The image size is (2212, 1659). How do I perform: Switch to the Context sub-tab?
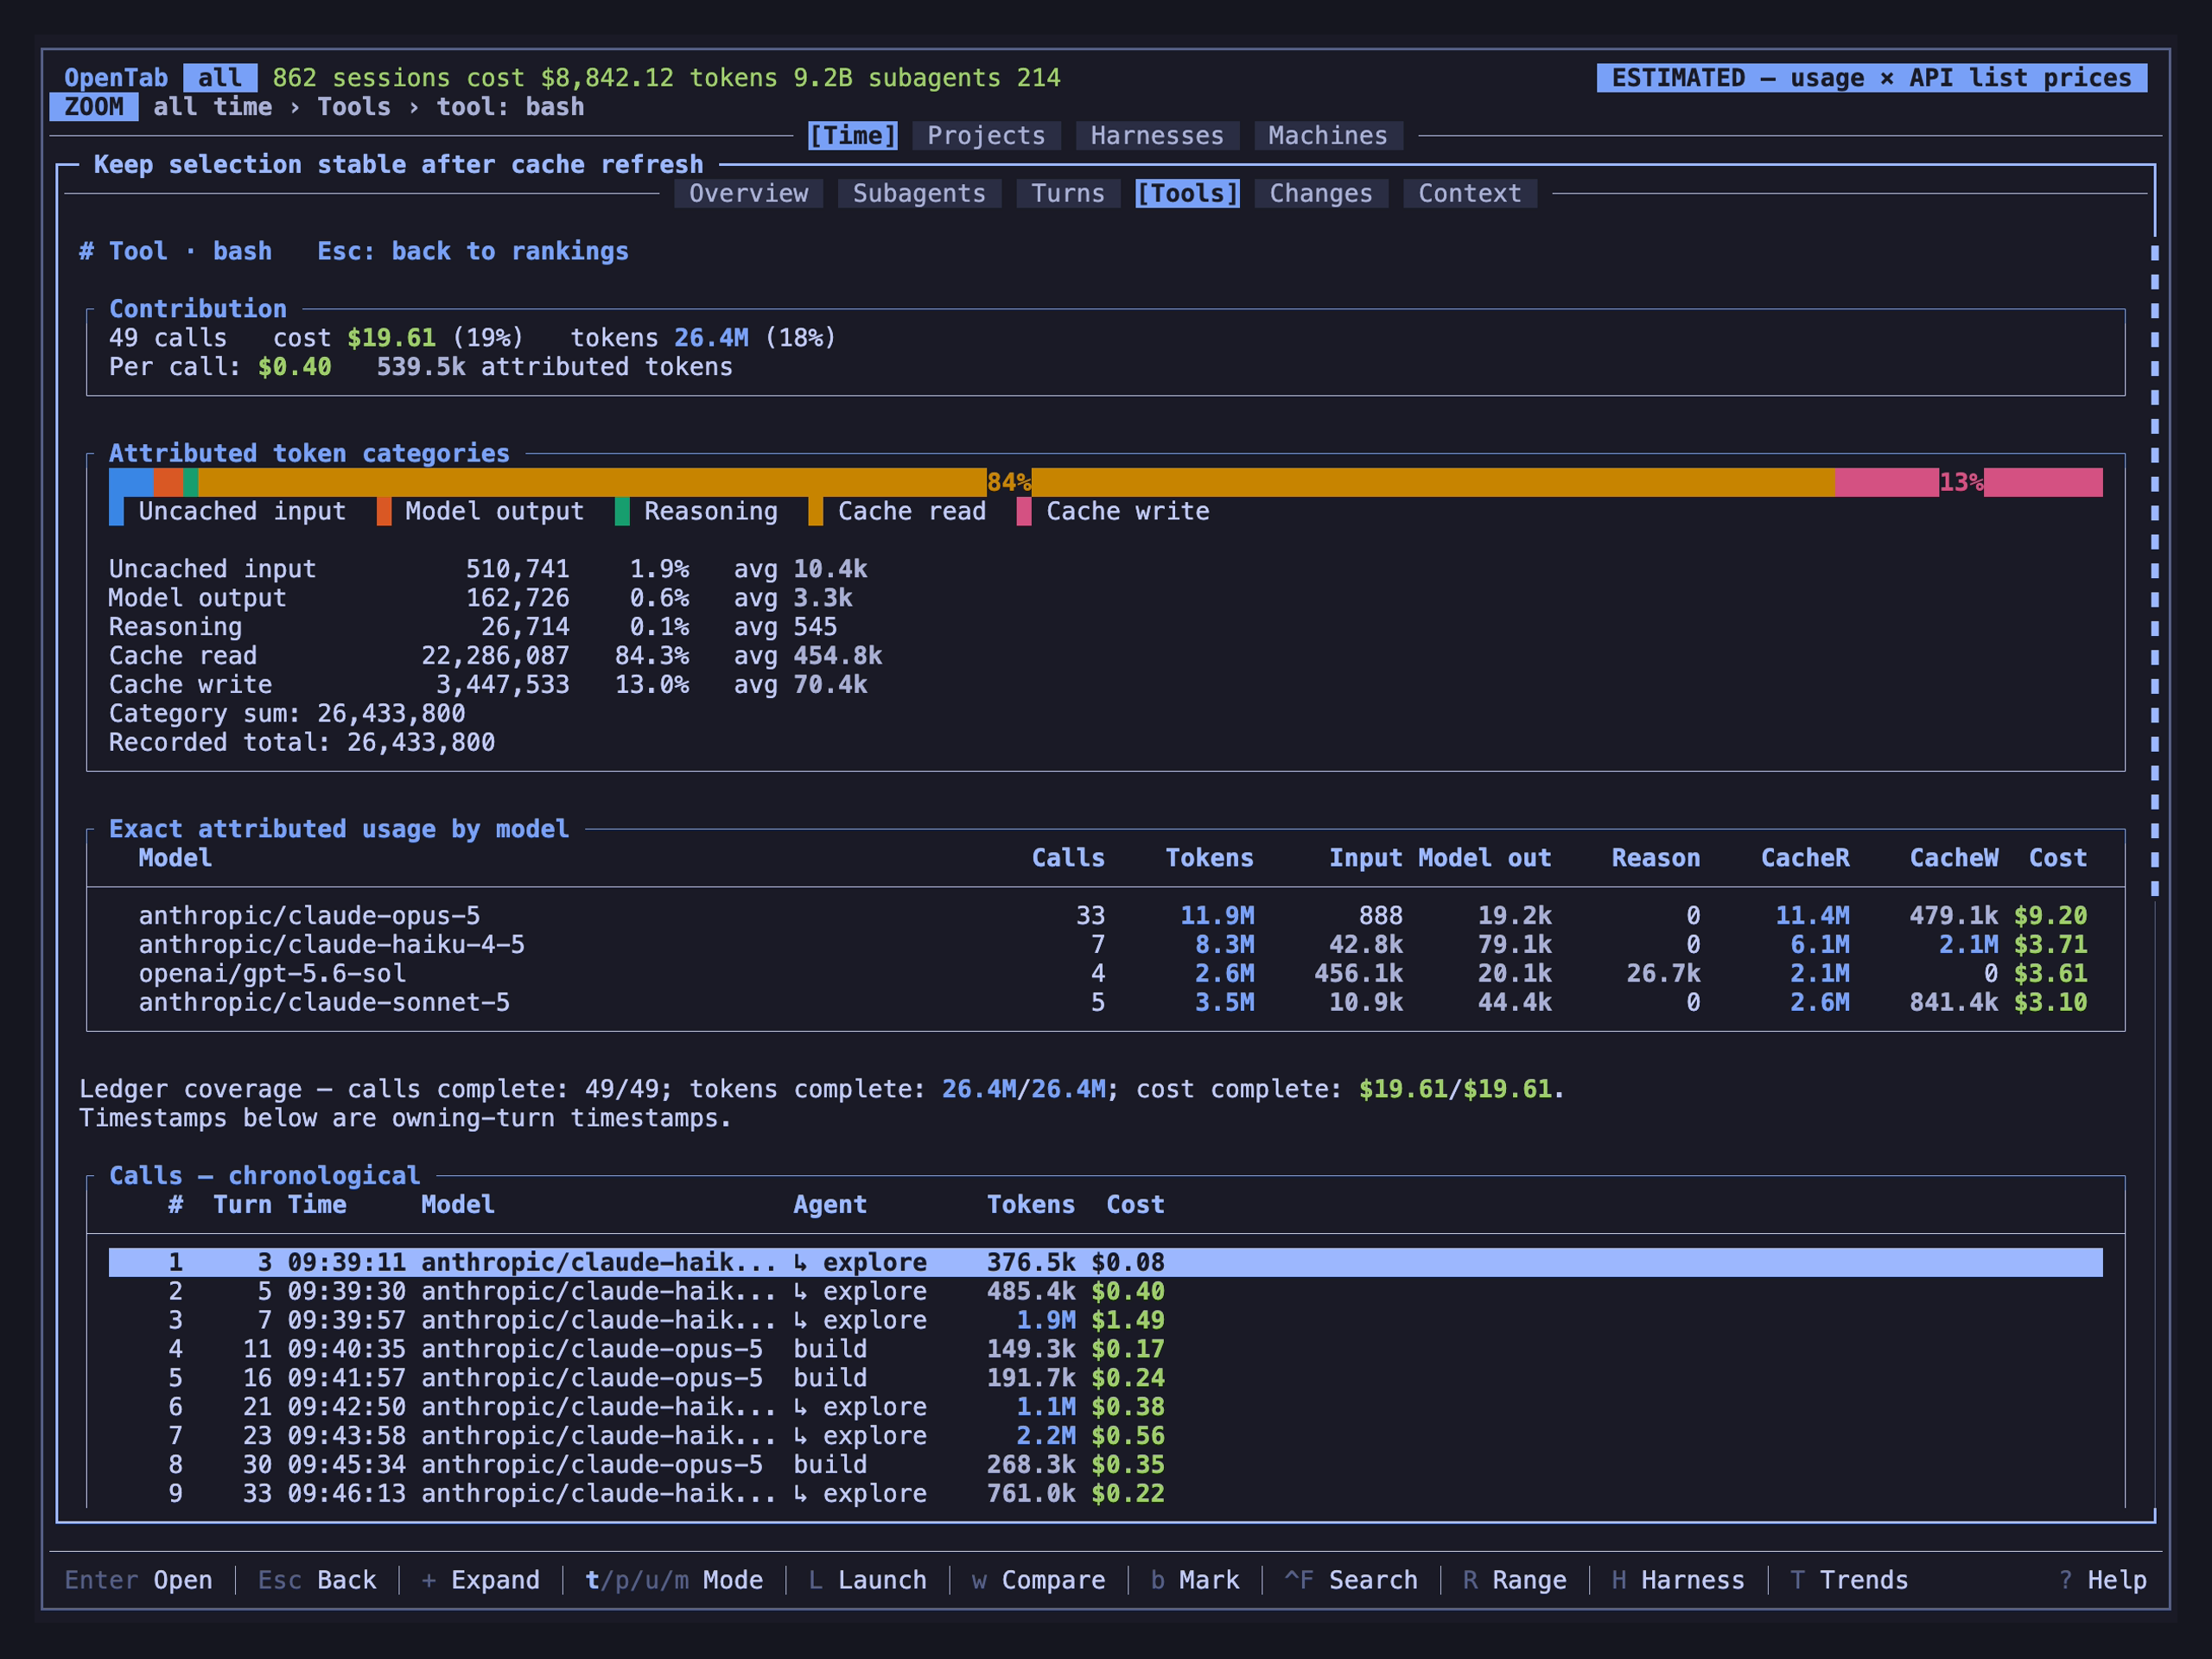click(1470, 193)
